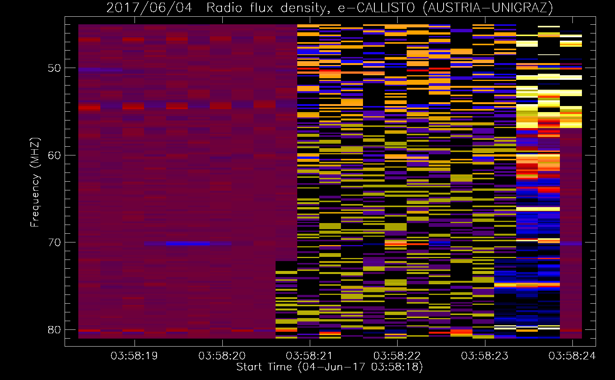Select the 60 MHz frequency tick label
615x380 pixels.
(54, 155)
